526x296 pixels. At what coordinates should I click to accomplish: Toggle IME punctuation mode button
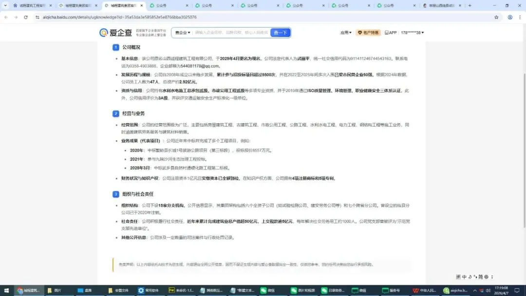pos(475,277)
